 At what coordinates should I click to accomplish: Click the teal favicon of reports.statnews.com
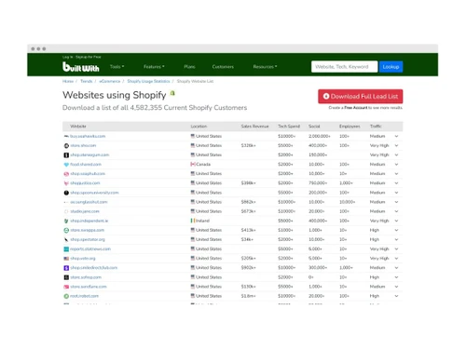[66, 249]
